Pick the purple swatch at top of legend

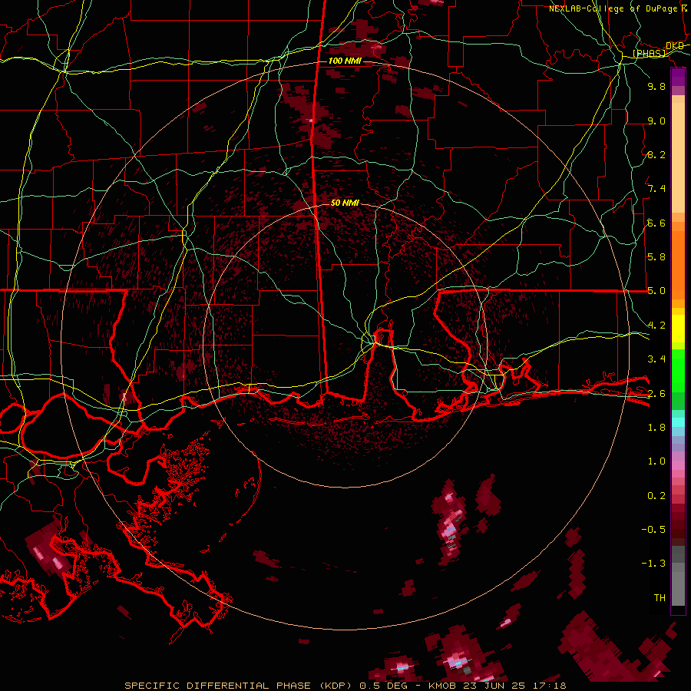coord(678,78)
